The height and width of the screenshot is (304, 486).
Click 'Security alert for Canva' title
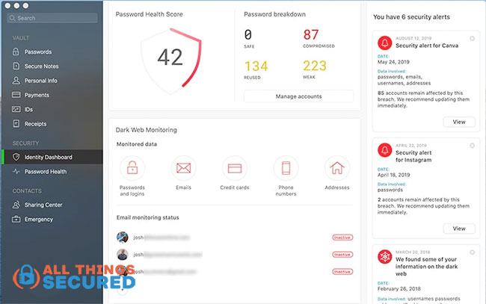(x=427, y=46)
